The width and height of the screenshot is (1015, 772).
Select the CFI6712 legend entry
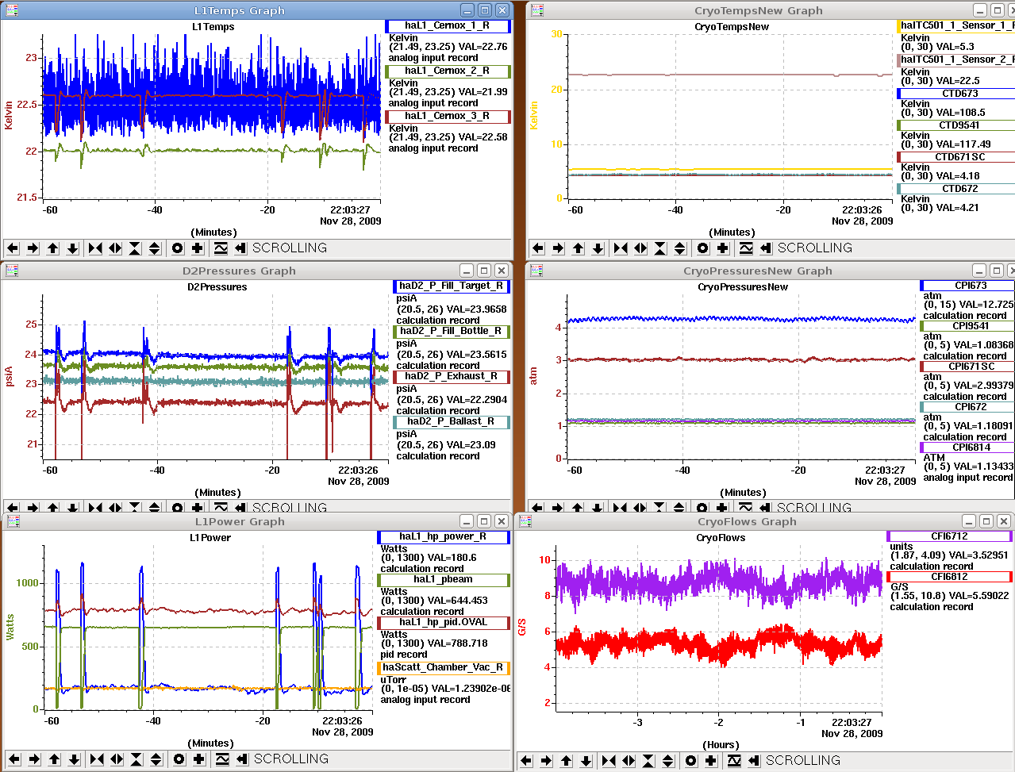[950, 537]
